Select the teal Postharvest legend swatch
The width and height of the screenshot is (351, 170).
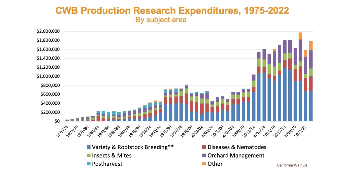[x=88, y=164]
